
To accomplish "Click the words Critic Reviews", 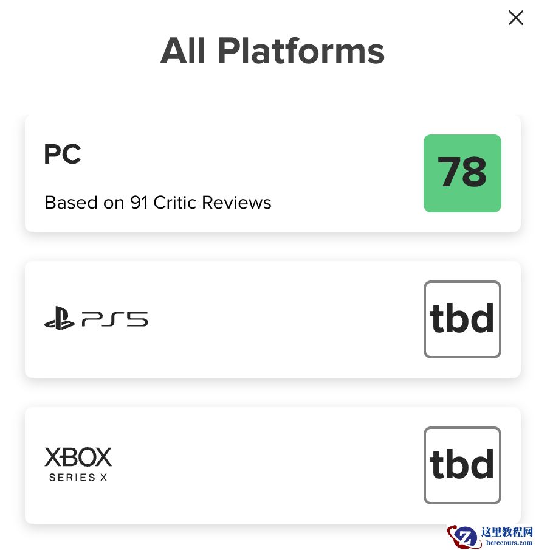I will coord(212,203).
